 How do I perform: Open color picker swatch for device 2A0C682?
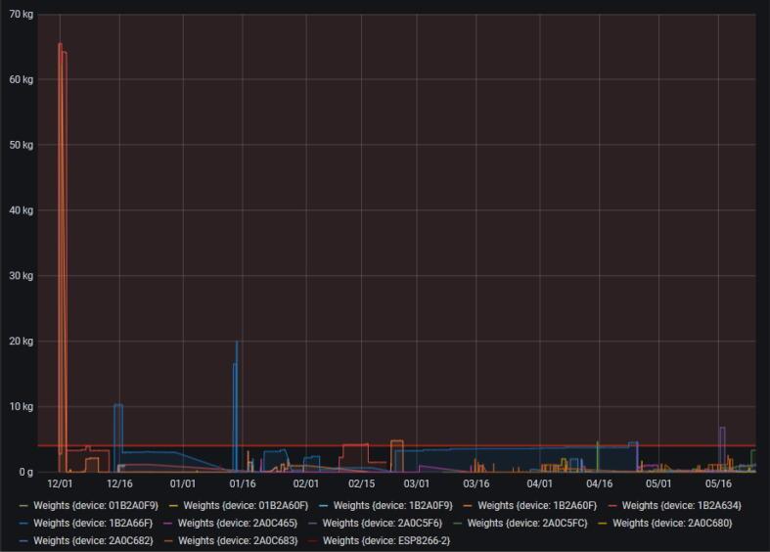click(24, 540)
